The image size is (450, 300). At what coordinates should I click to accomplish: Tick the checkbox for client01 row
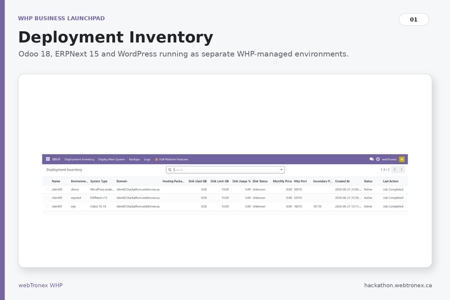pyautogui.click(x=47, y=206)
